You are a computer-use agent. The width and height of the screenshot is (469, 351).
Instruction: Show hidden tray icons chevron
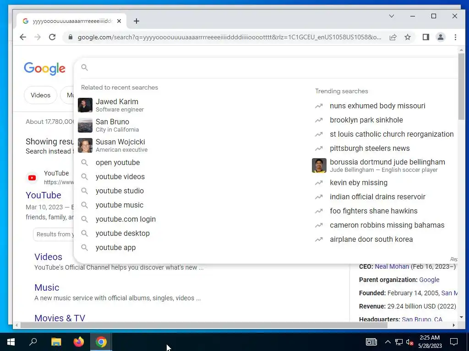tap(387, 342)
